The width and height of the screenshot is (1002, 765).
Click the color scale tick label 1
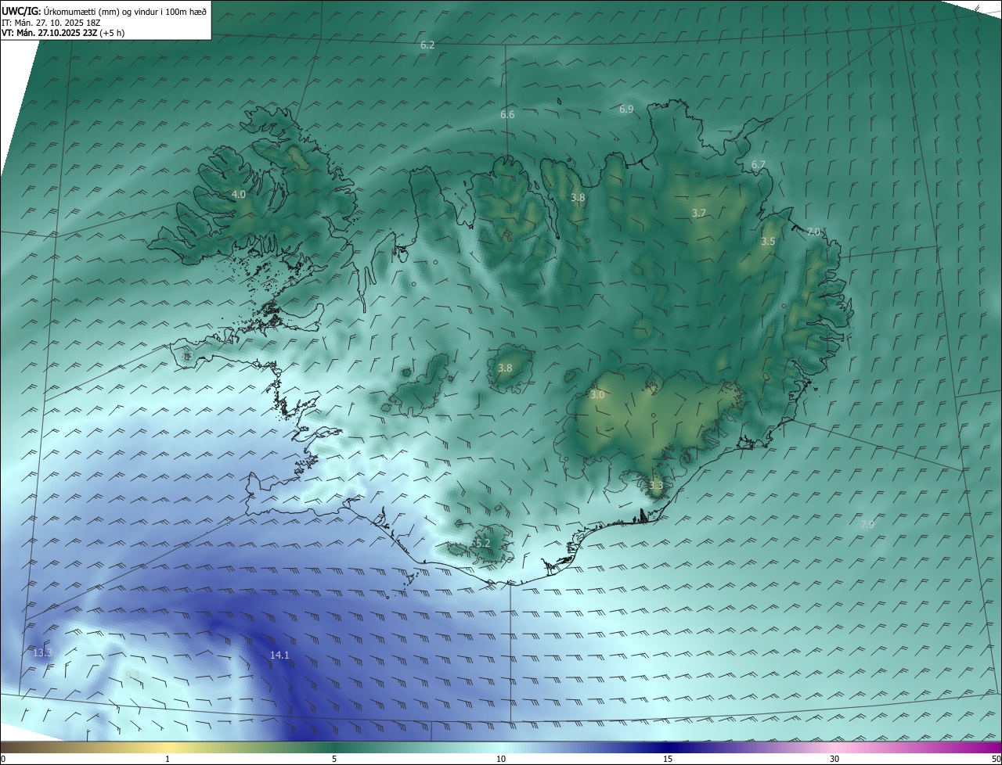pyautogui.click(x=168, y=759)
